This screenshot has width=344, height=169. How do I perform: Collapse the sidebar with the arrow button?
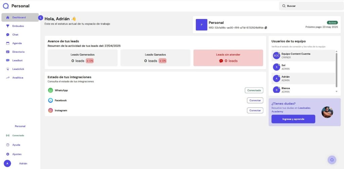[41, 18]
